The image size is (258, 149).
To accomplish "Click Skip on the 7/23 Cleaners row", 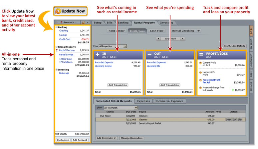I will (x=240, y=120).
